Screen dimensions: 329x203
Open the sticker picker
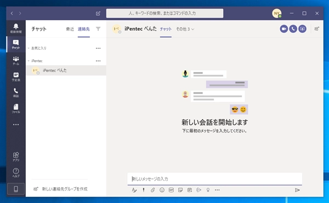[180, 190]
